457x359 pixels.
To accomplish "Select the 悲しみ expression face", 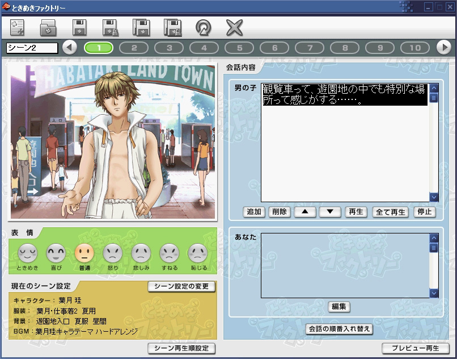I will pos(141,253).
